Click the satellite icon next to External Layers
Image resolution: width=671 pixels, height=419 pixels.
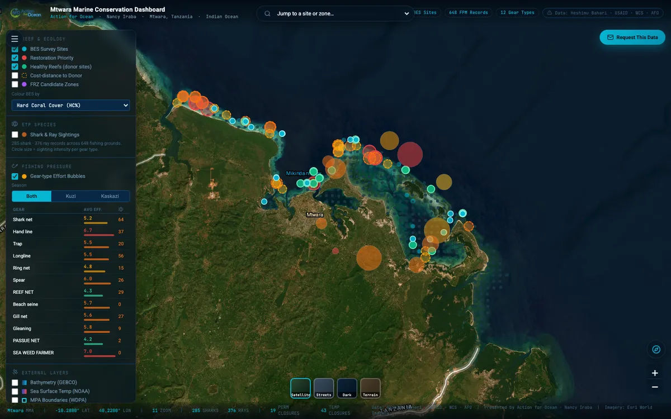pos(16,373)
